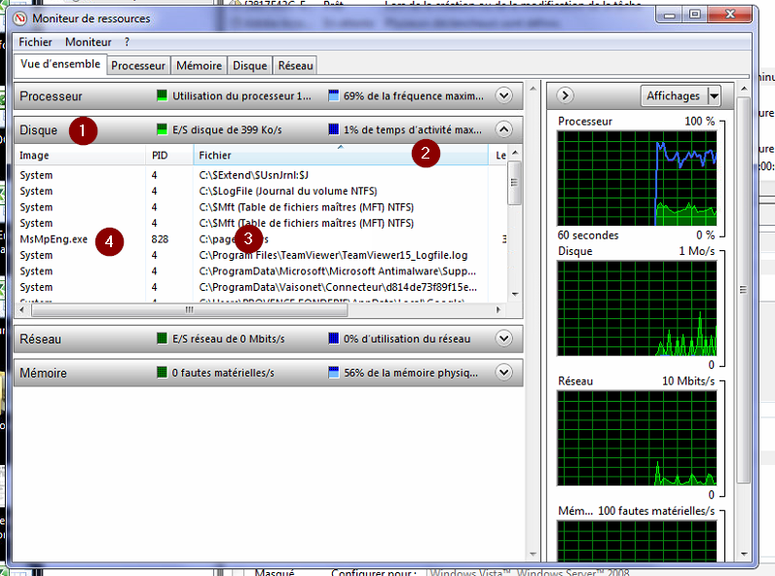
Task: Click the graphs pane scroll down arrow
Action: 744,555
